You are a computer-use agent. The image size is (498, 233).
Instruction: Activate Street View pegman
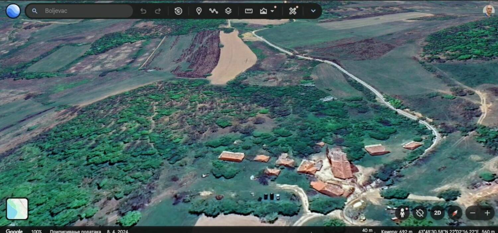point(402,213)
